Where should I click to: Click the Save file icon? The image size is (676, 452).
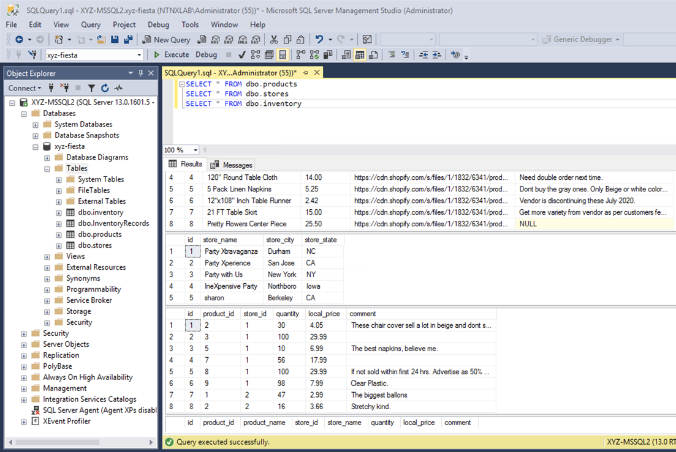[115, 40]
